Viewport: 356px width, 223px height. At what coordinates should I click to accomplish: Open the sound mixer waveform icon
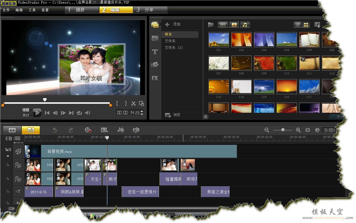(121, 130)
